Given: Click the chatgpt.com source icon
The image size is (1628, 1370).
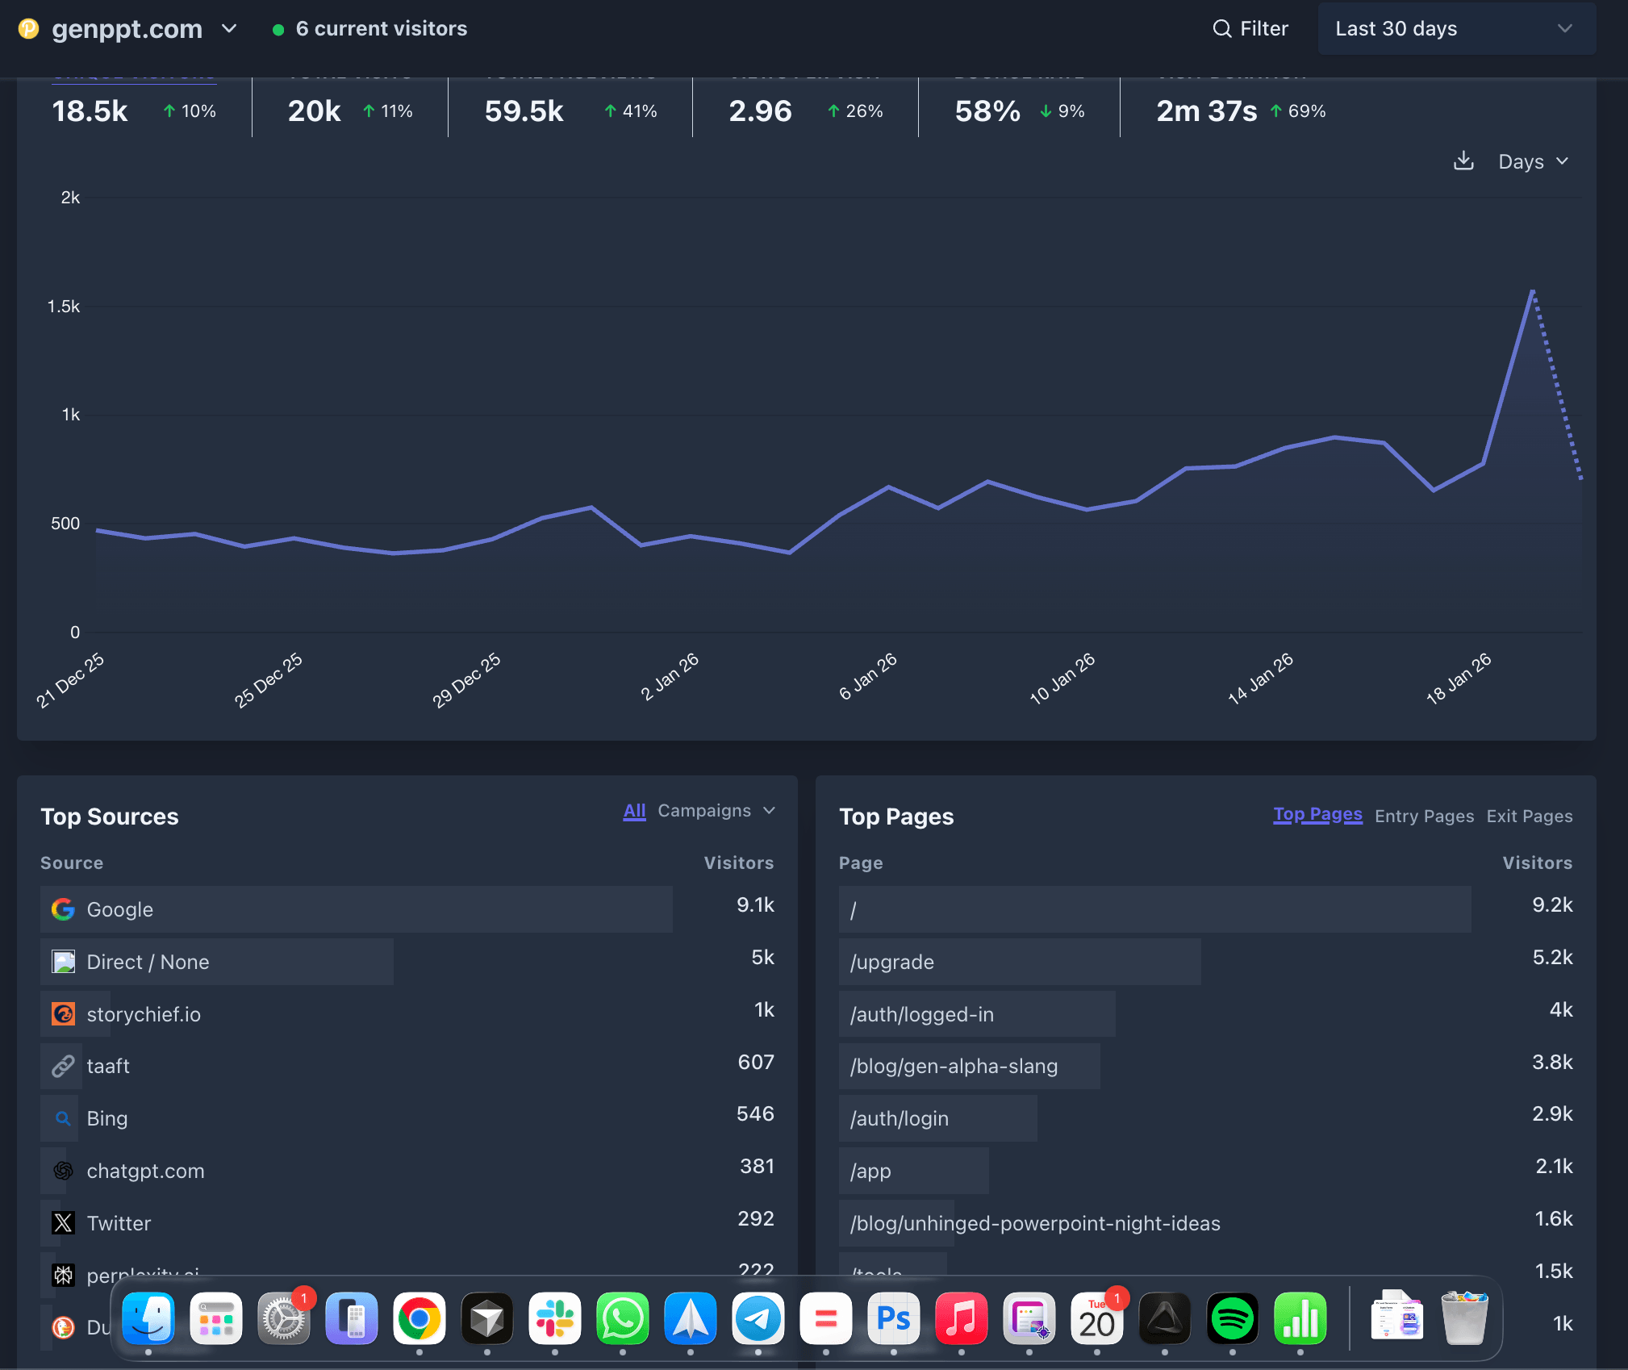Looking at the screenshot, I should coord(63,1171).
